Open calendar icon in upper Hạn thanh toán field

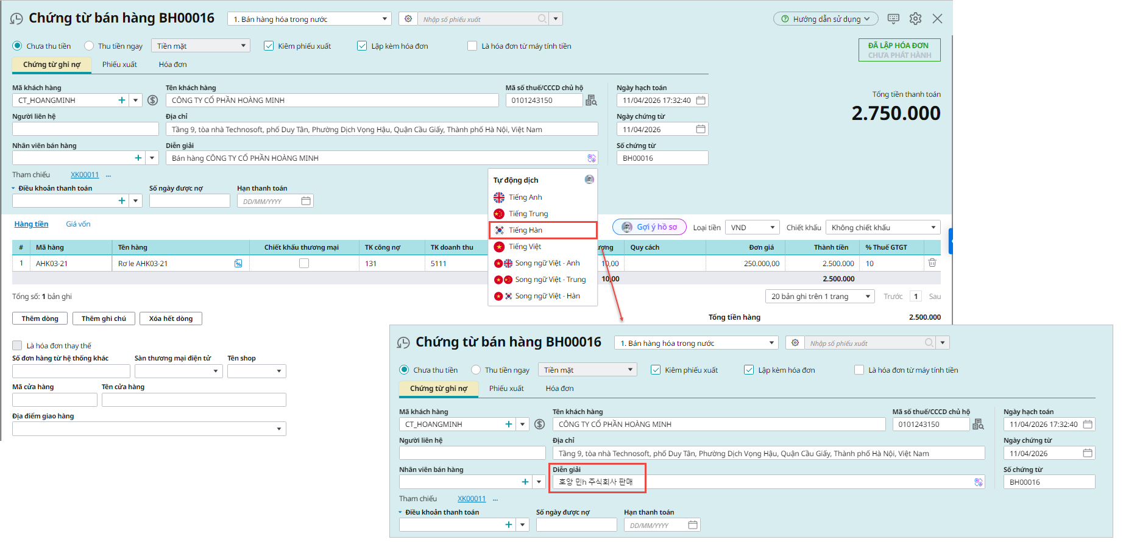click(306, 201)
